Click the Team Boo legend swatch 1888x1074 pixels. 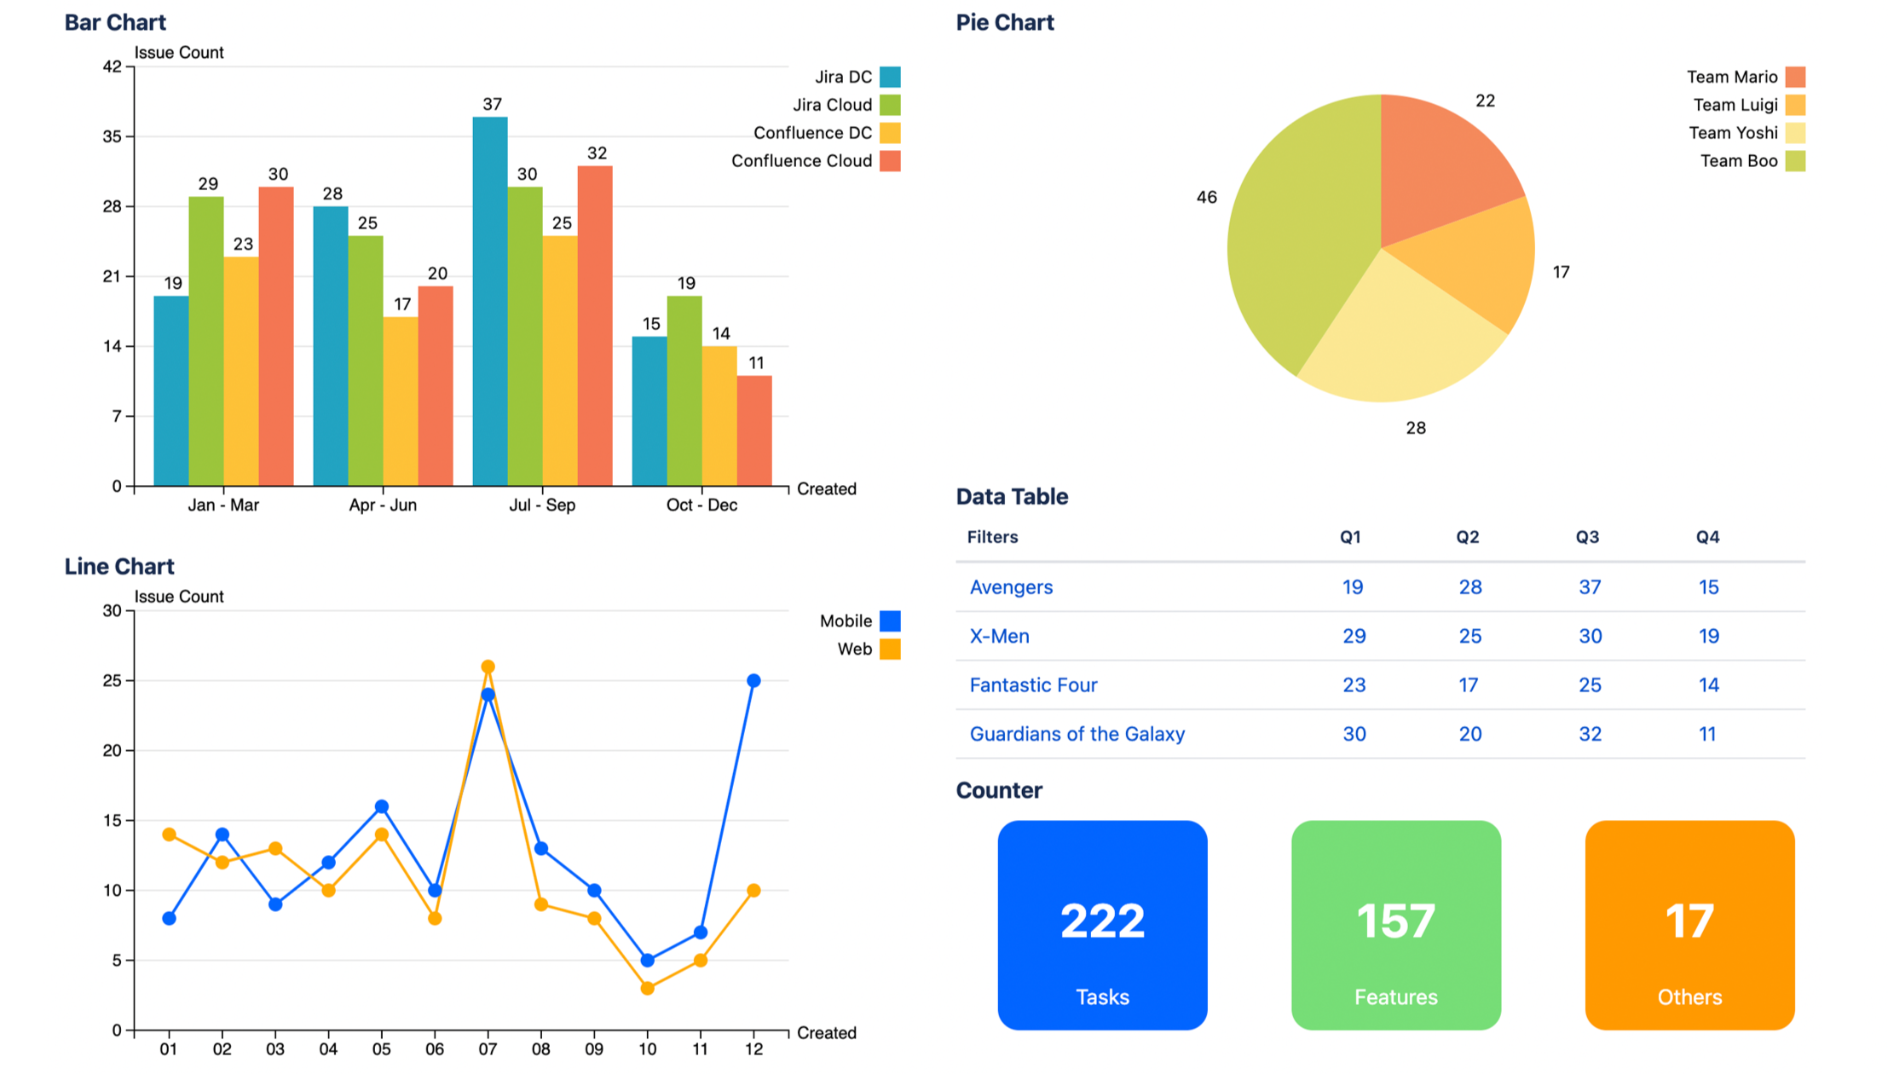1795,161
